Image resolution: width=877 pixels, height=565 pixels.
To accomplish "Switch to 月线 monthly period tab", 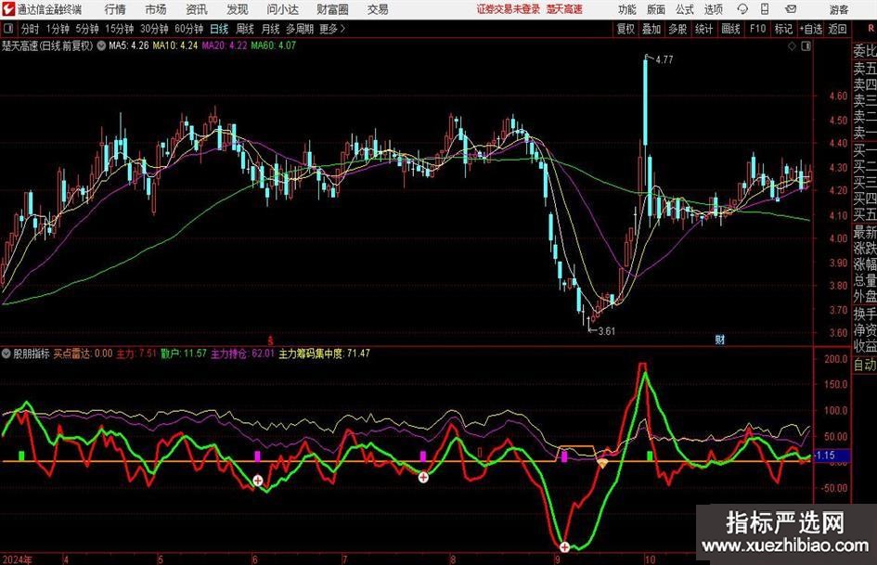I will pos(271,29).
